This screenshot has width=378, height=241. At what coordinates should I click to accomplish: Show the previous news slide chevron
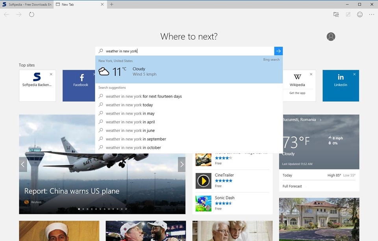click(23, 164)
